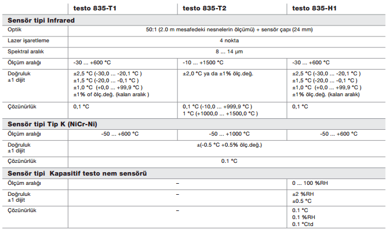Click the Lazer işaretleme row label

(x=29, y=41)
